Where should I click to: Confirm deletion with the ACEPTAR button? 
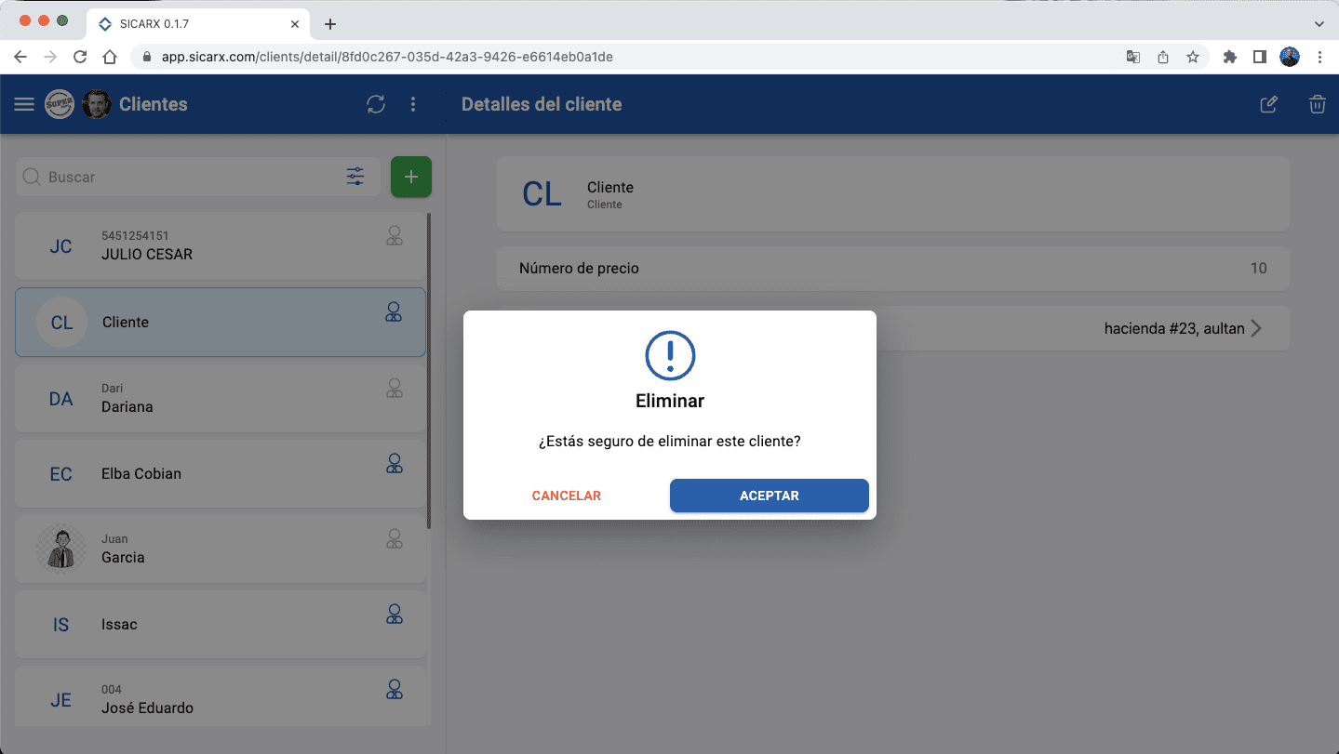point(770,496)
